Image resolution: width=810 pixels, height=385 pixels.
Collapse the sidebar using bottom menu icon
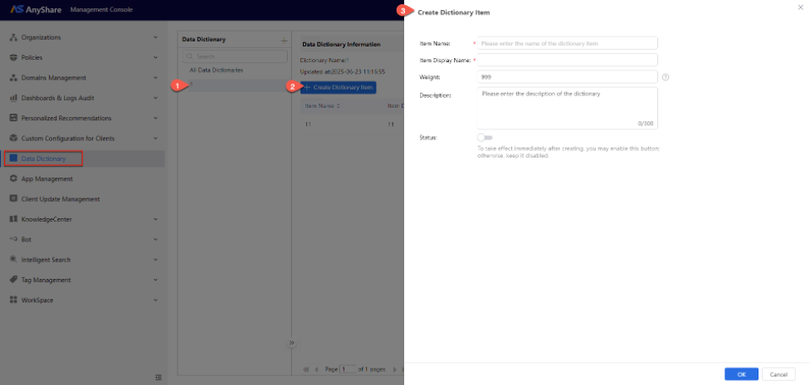159,378
